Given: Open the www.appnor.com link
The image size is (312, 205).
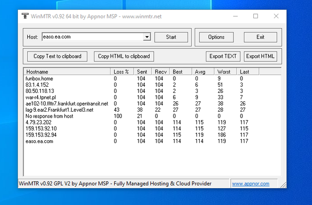Looking at the screenshot, I should pos(250,184).
